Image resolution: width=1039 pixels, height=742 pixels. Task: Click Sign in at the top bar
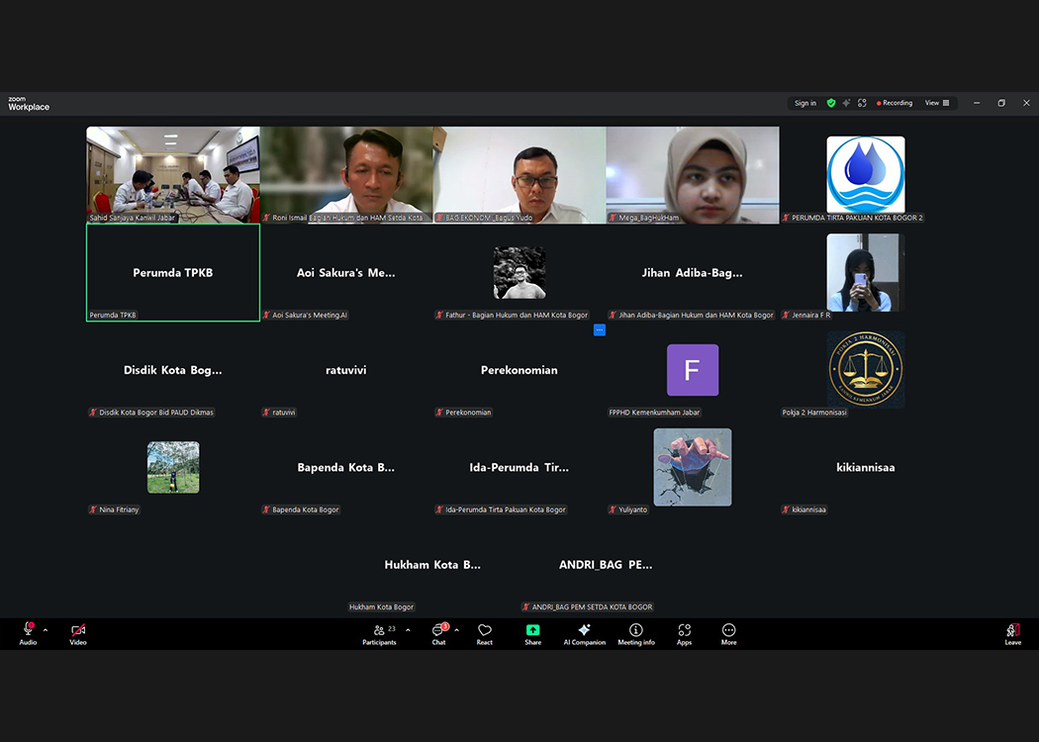pos(805,103)
